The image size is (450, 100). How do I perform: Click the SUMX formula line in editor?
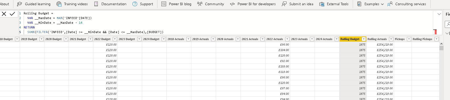tap(95, 32)
